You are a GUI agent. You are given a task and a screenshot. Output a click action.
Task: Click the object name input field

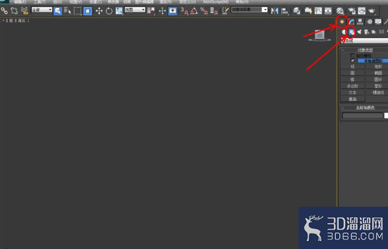[x=362, y=116]
